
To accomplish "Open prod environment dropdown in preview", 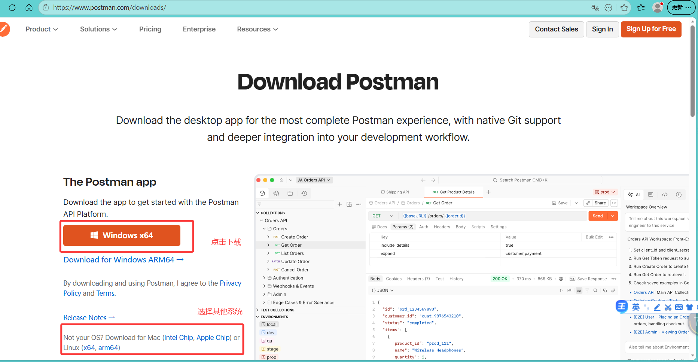I will pyautogui.click(x=605, y=192).
